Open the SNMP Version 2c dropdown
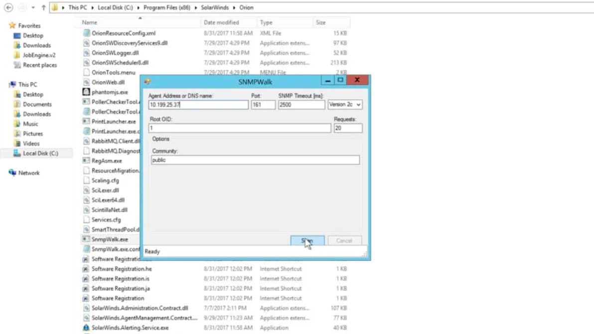This screenshot has width=594, height=334. (x=345, y=104)
